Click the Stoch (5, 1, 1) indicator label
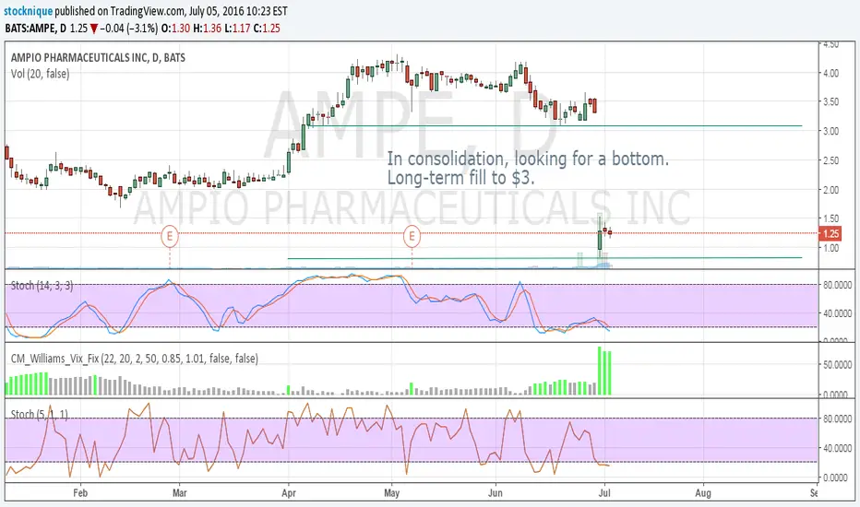This screenshot has height=507, width=860. [x=39, y=415]
